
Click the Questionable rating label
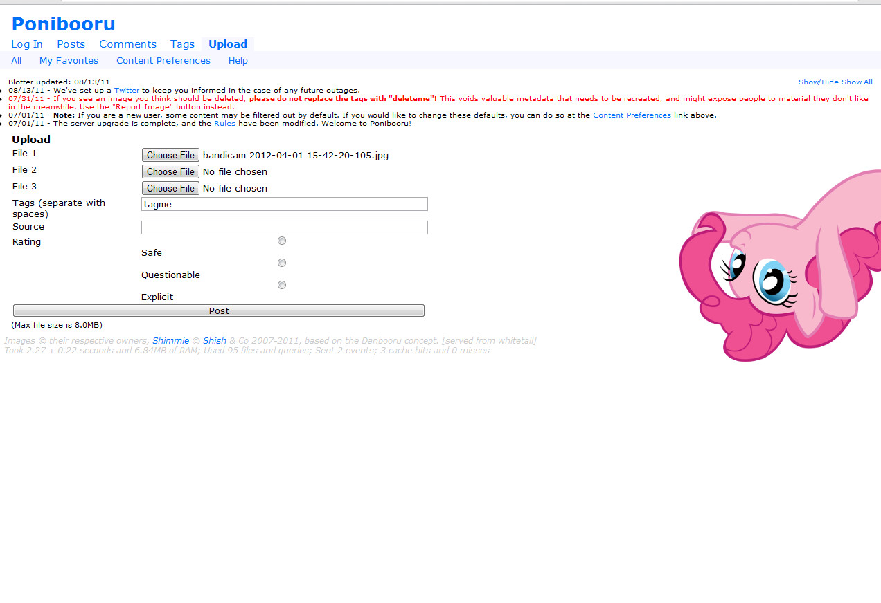point(170,275)
